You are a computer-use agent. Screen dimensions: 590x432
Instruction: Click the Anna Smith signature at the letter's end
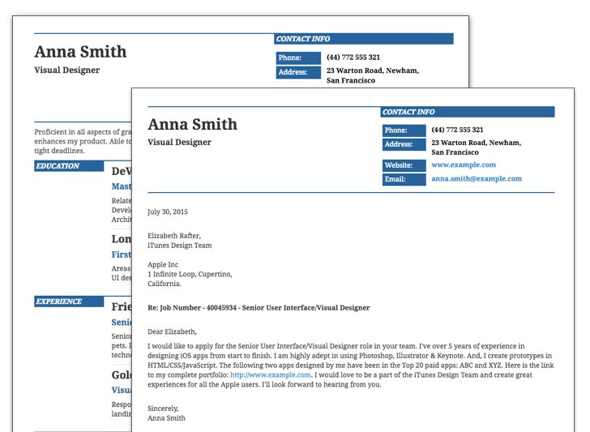[x=166, y=418]
